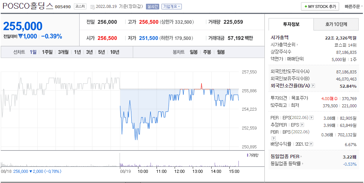Click 하한가 179,500 text
The height and width of the screenshot is (183, 364).
(x=177, y=38)
